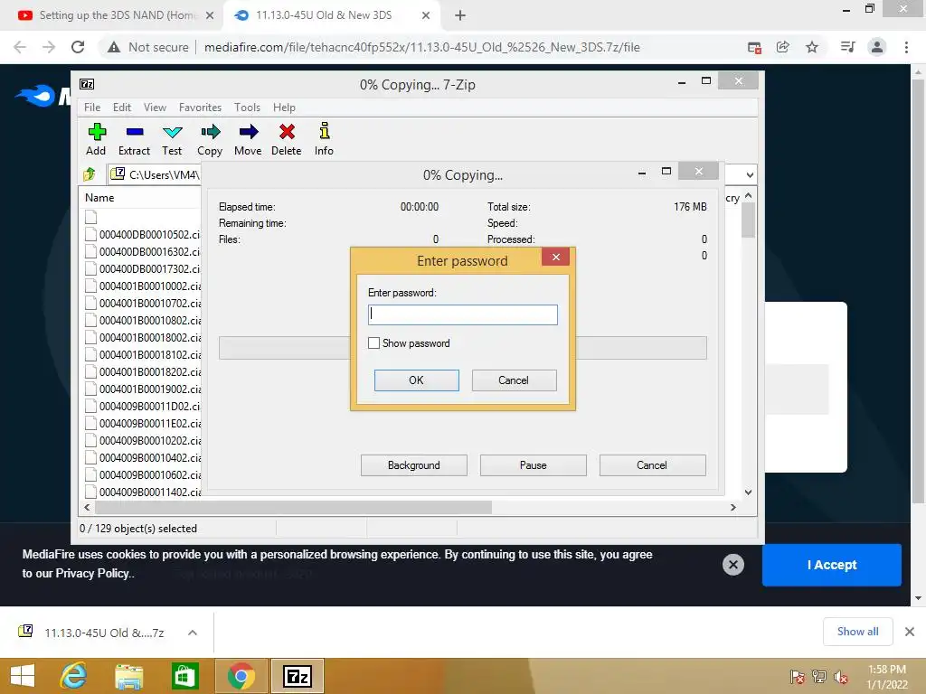Image resolution: width=926 pixels, height=694 pixels.
Task: Click the Chrome address bar URL
Action: pos(421,47)
